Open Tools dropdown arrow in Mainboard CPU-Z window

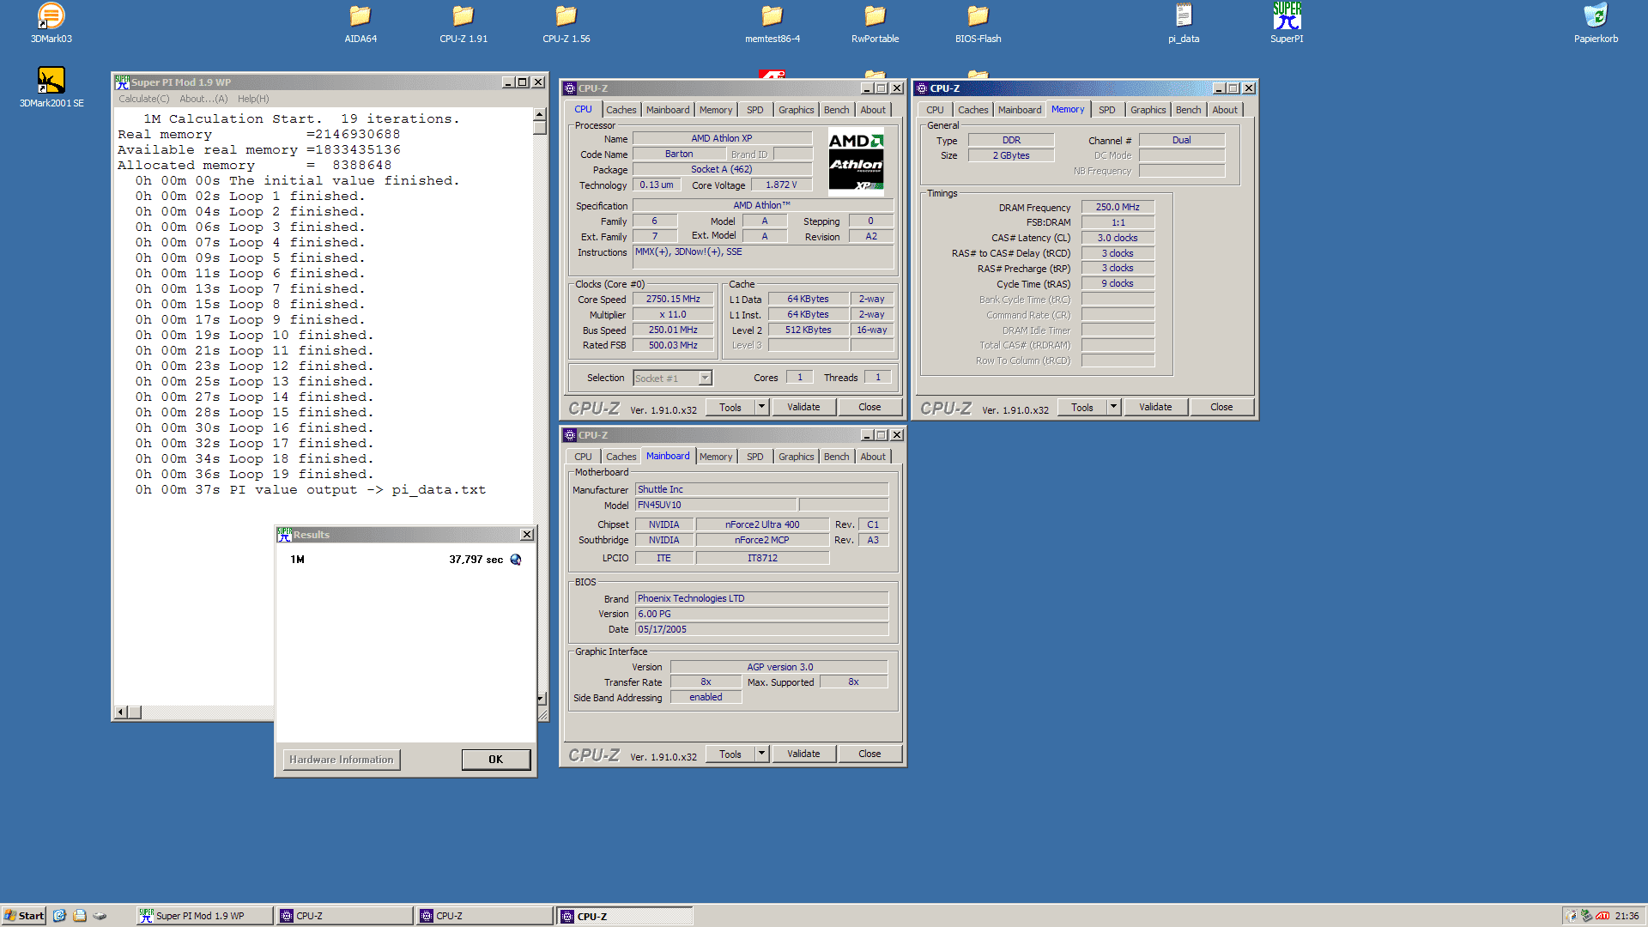point(761,754)
